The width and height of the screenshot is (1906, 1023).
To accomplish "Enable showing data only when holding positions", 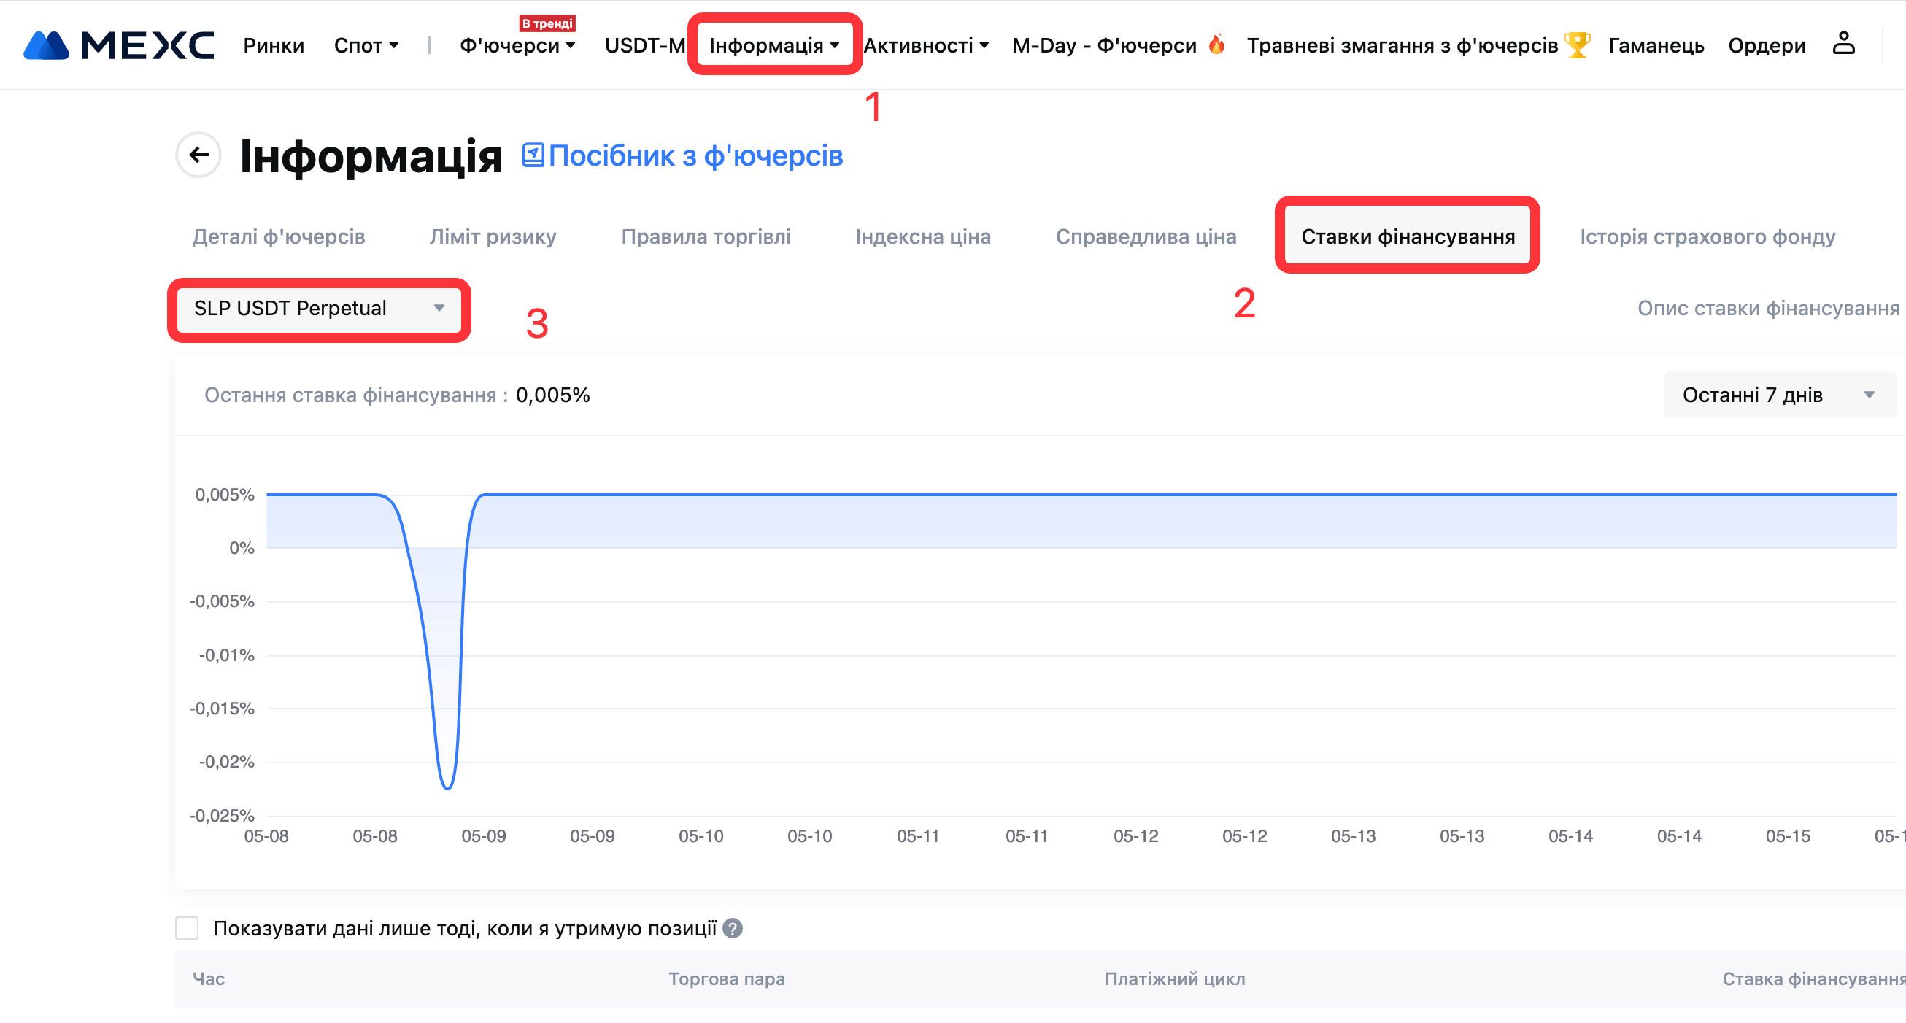I will [x=188, y=928].
